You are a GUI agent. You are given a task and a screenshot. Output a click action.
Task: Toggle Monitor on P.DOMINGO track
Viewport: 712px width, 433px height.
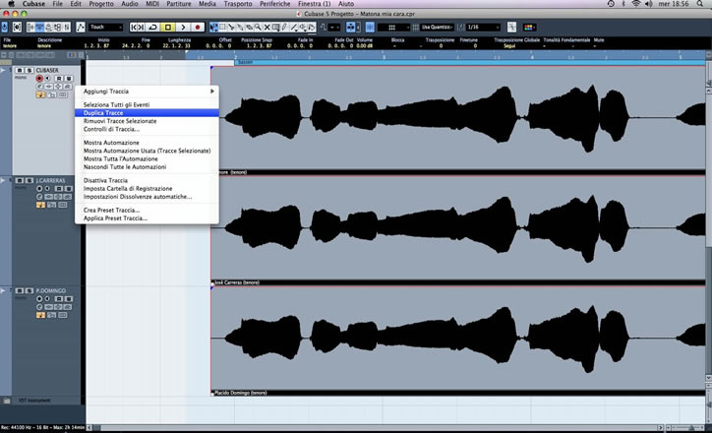coord(47,298)
